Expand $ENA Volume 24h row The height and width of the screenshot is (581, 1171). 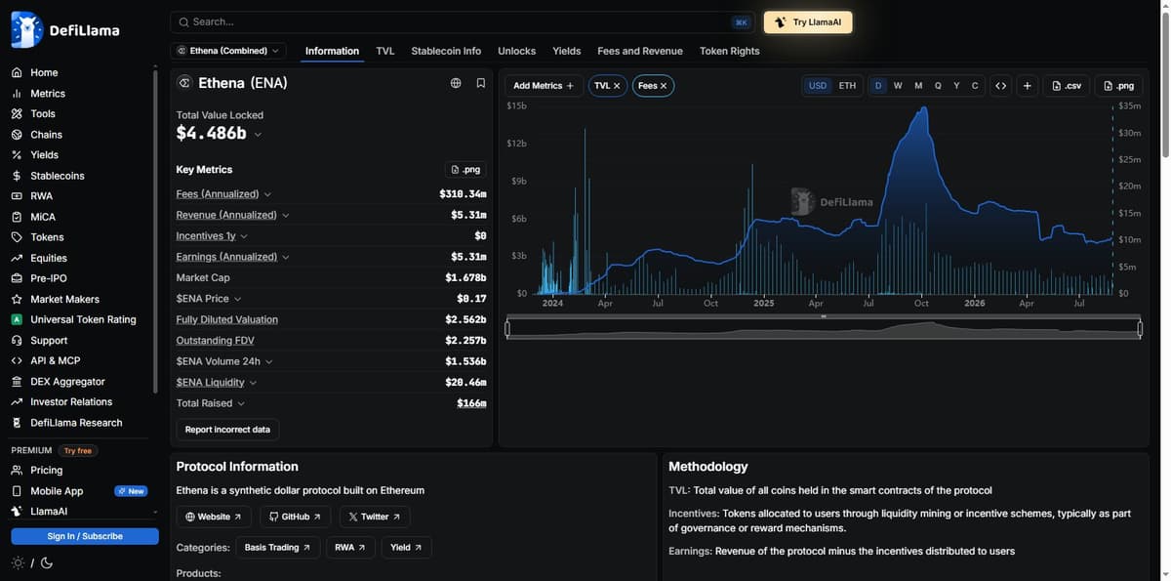[268, 361]
